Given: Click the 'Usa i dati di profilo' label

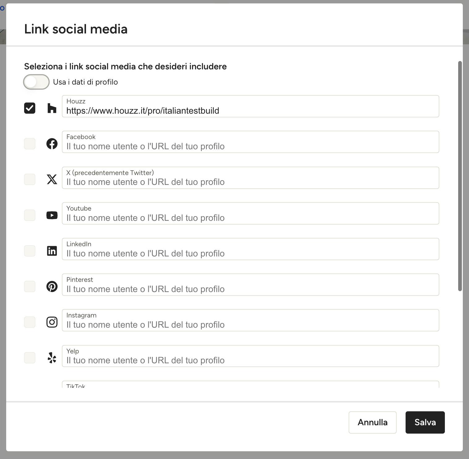Looking at the screenshot, I should [85, 82].
